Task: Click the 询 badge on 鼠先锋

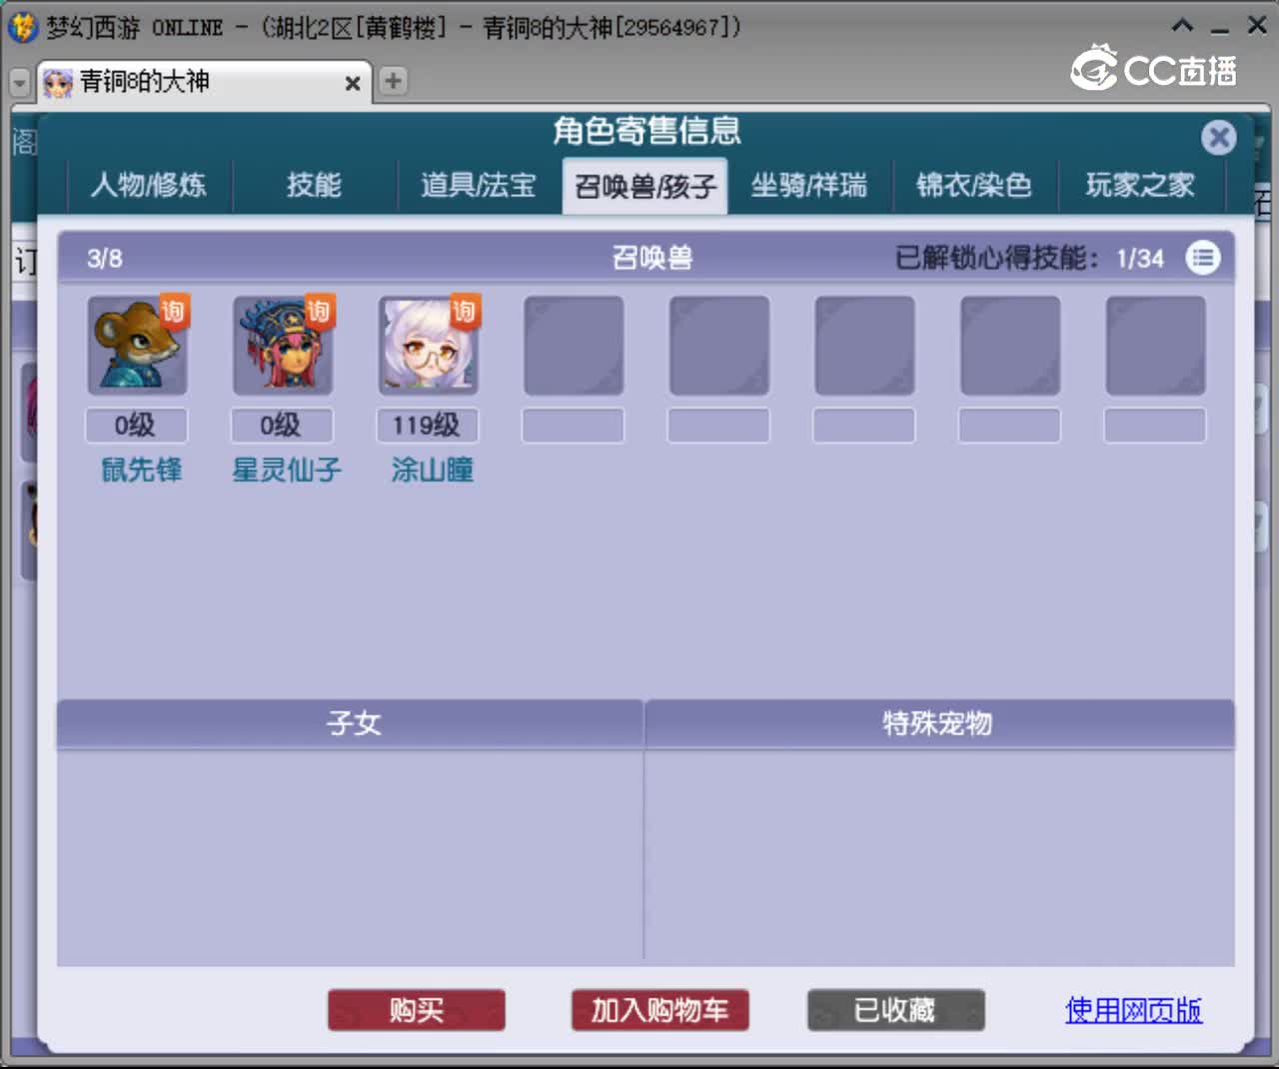Action: [x=173, y=311]
